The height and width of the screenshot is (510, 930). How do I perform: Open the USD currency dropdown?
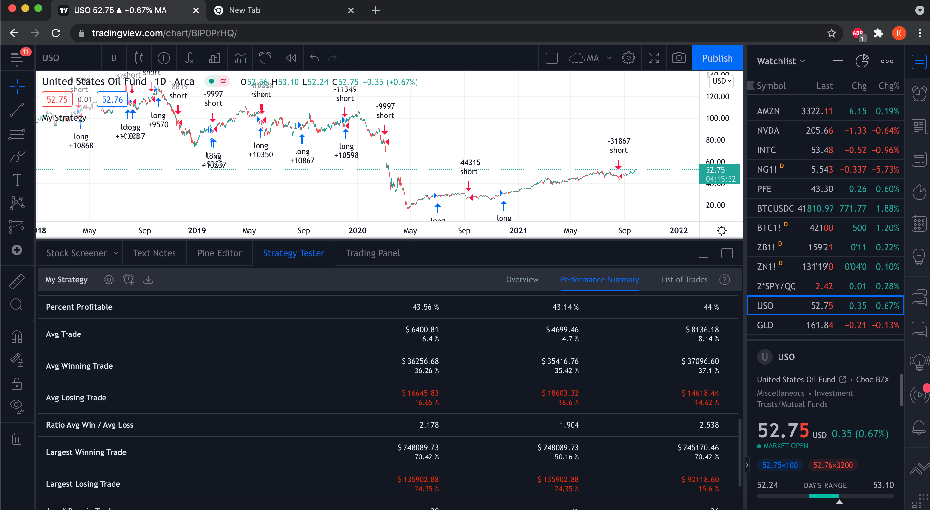721,81
